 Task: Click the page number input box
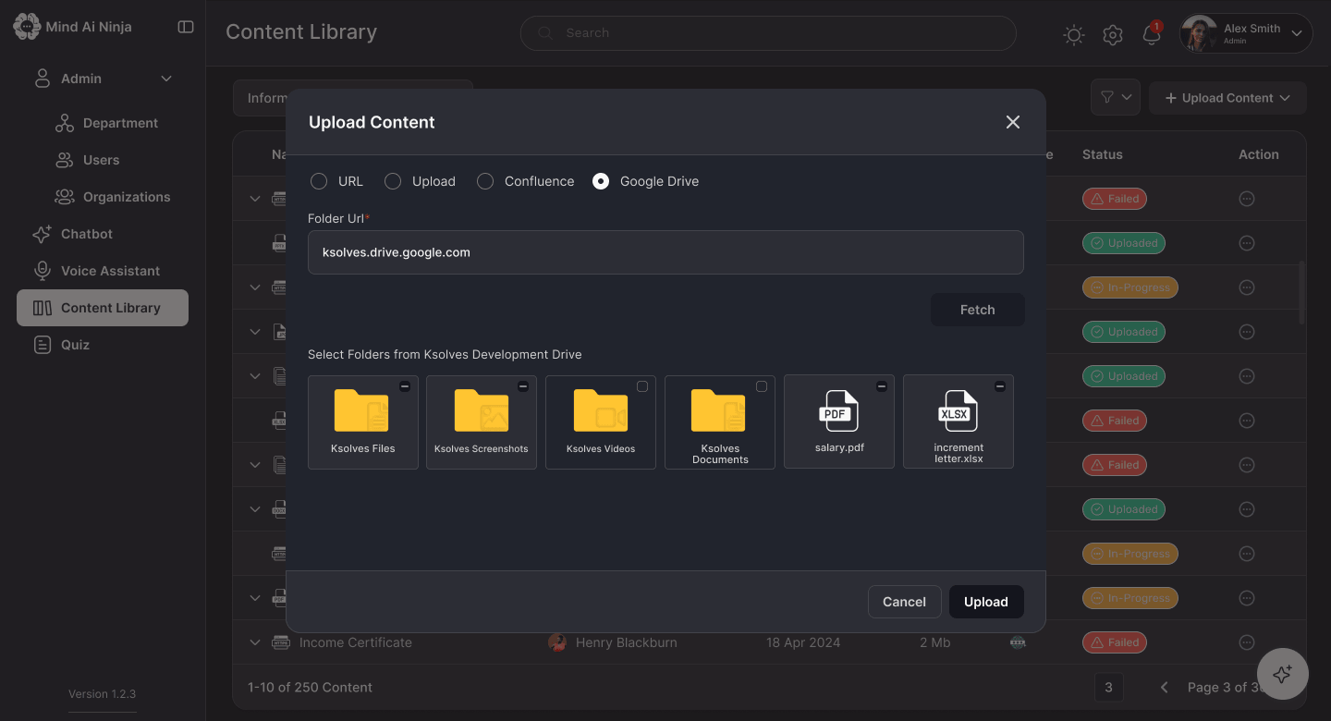coord(1108,687)
